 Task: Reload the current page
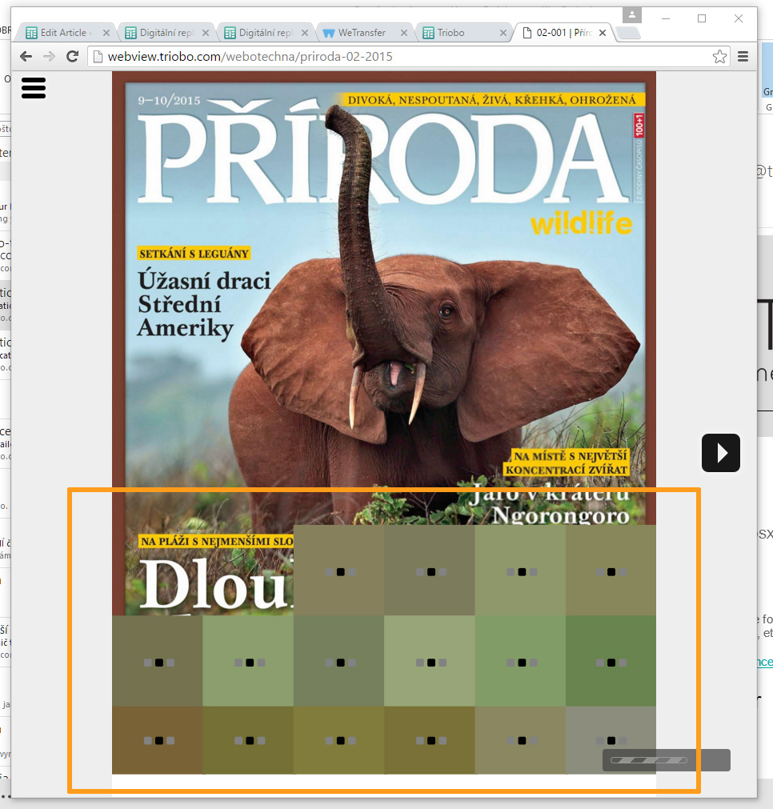coord(73,56)
